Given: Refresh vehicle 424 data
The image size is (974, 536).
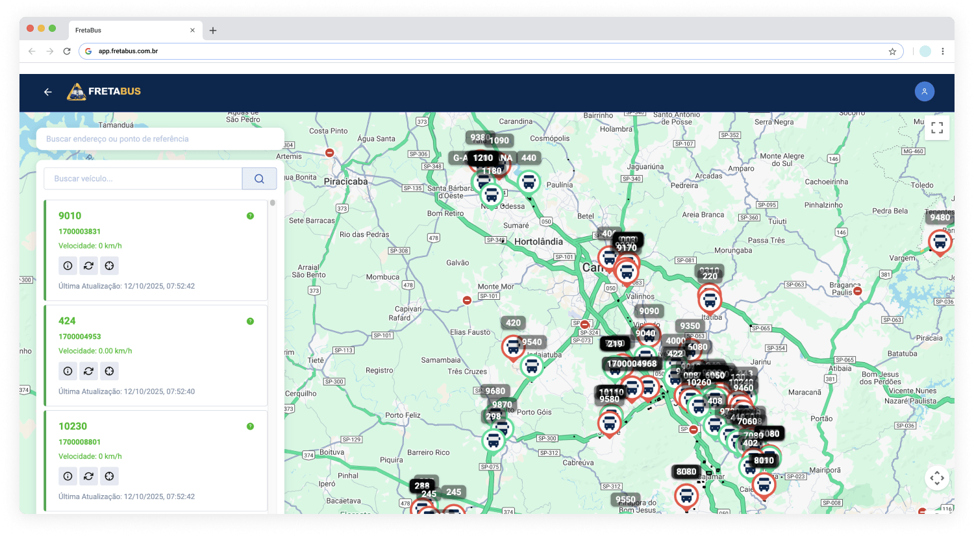Looking at the screenshot, I should click(x=88, y=371).
